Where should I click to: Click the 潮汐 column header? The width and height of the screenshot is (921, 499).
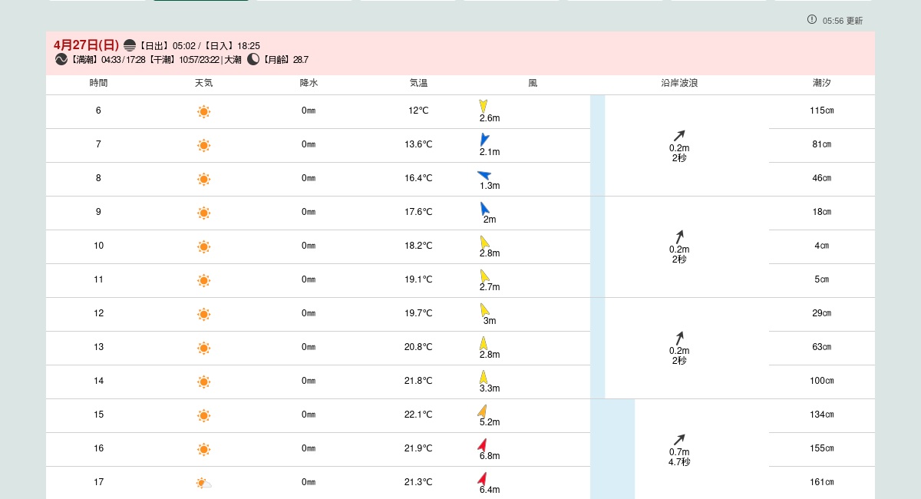point(821,83)
